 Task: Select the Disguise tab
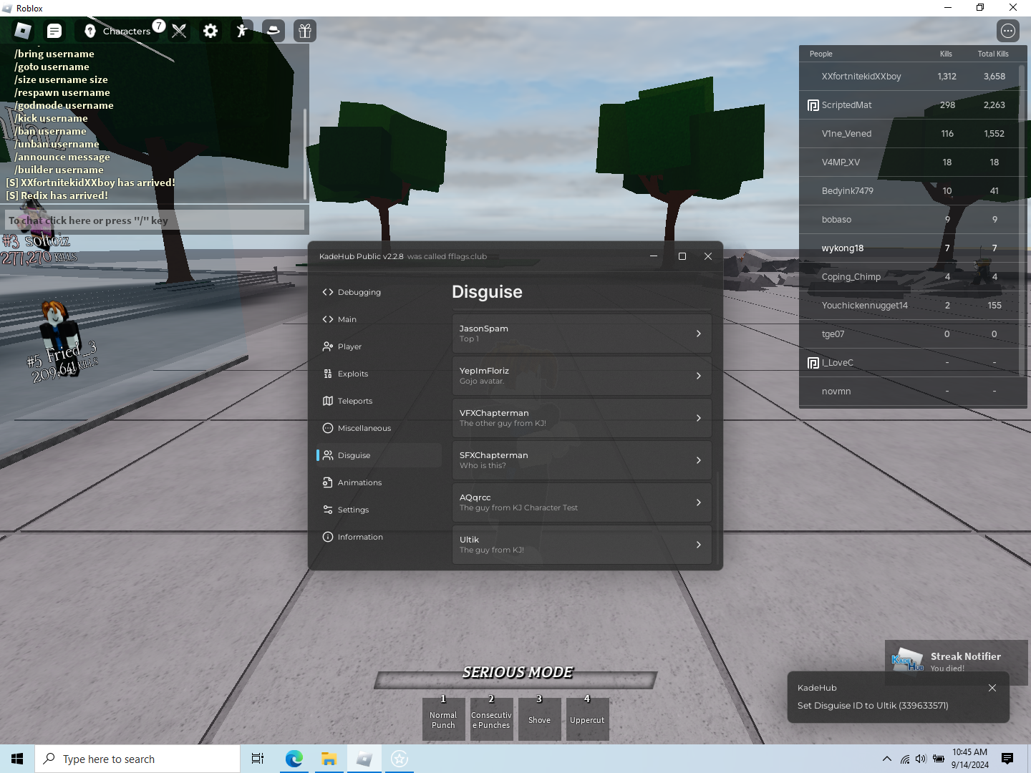coord(379,455)
